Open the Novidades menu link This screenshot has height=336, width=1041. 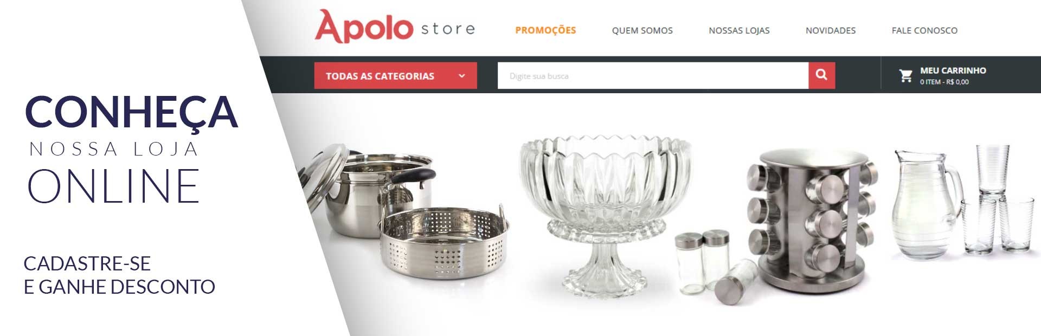click(x=830, y=30)
